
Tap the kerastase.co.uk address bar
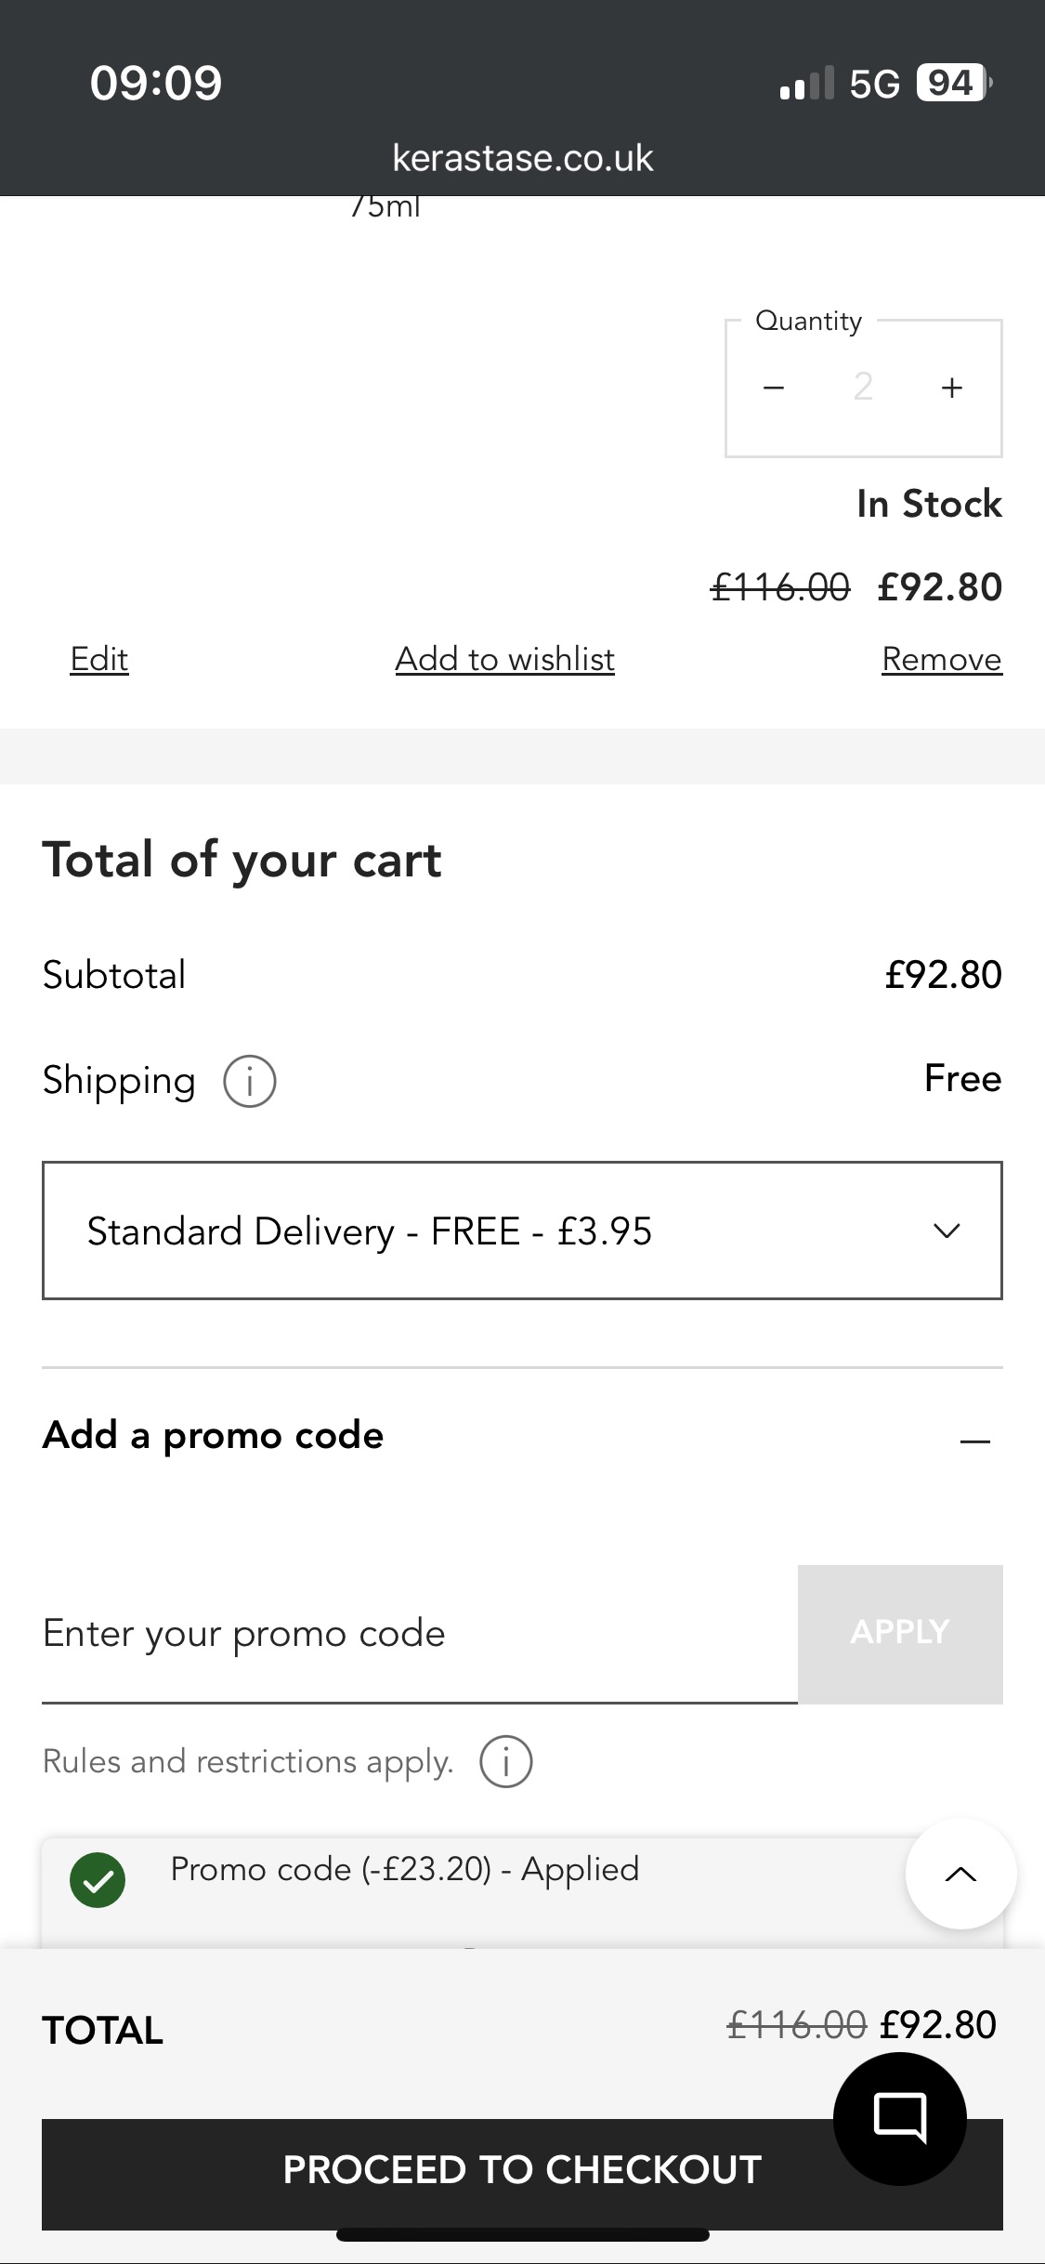click(522, 158)
